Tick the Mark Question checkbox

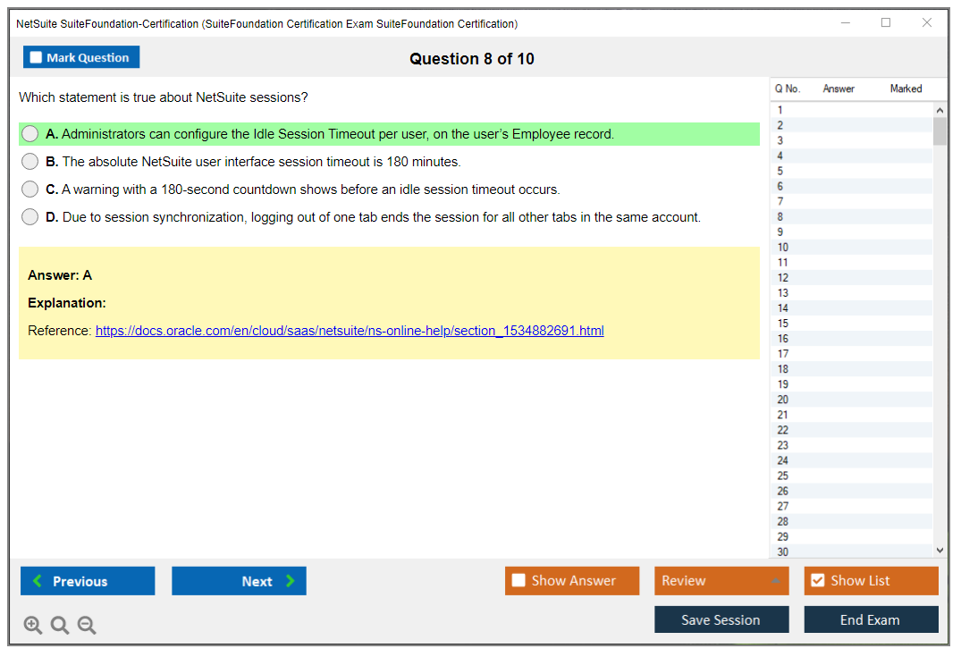[x=36, y=57]
